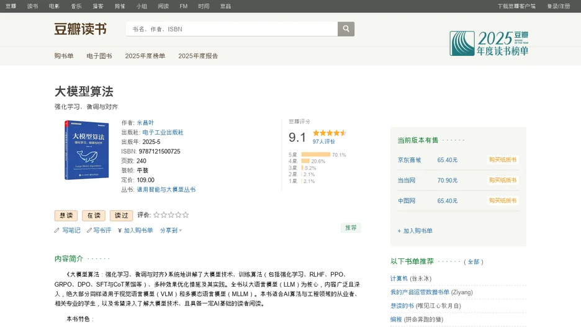Click the 9.1 rating score
The height and width of the screenshot is (327, 581).
click(297, 137)
